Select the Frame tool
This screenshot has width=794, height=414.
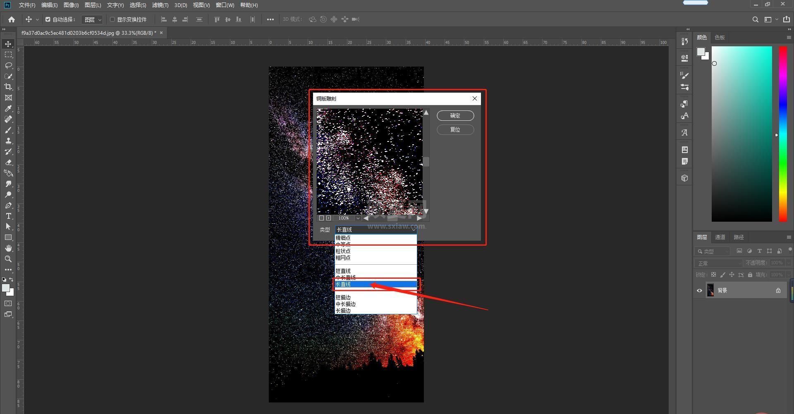[8, 98]
